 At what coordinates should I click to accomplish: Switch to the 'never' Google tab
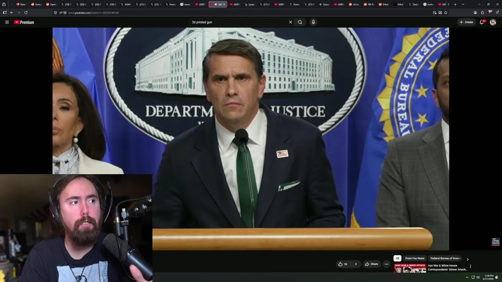point(186,4)
